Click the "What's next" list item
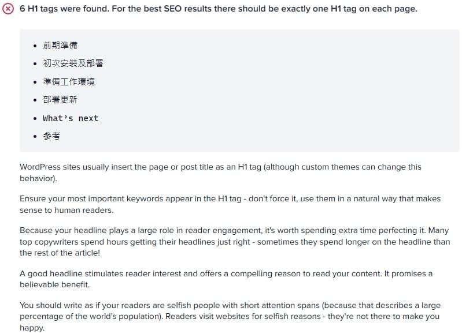 tap(71, 118)
